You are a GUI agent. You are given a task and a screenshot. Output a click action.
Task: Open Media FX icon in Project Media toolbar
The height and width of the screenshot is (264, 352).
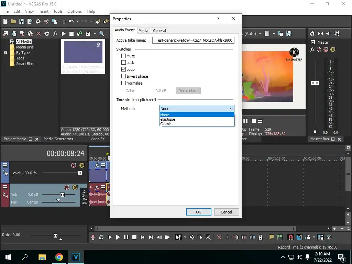pos(55,34)
